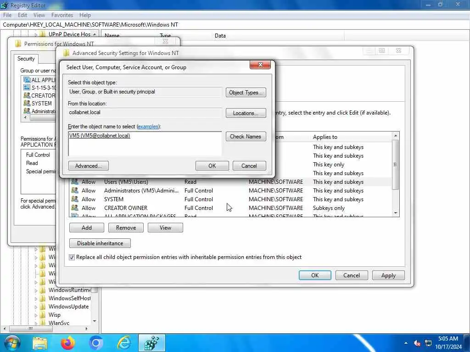Click the group icon on Administrators row

75,190
